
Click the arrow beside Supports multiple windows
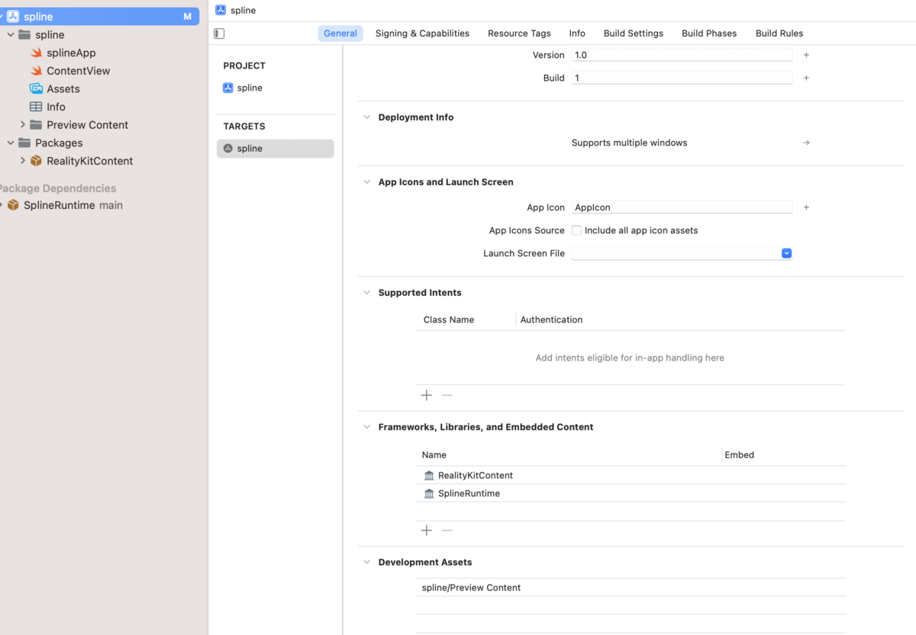806,143
